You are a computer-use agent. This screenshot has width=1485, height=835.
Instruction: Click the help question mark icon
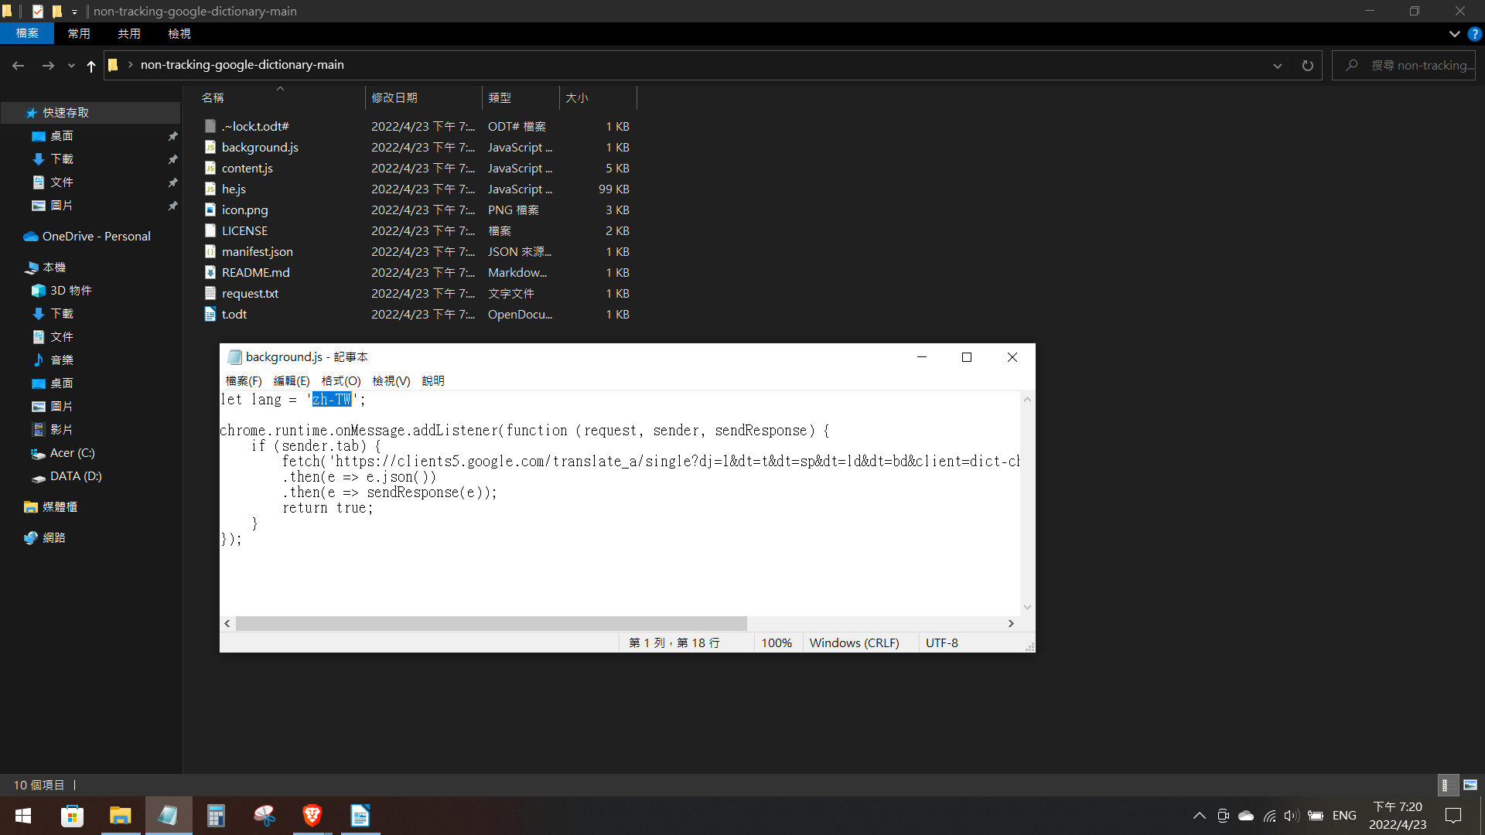(x=1474, y=34)
